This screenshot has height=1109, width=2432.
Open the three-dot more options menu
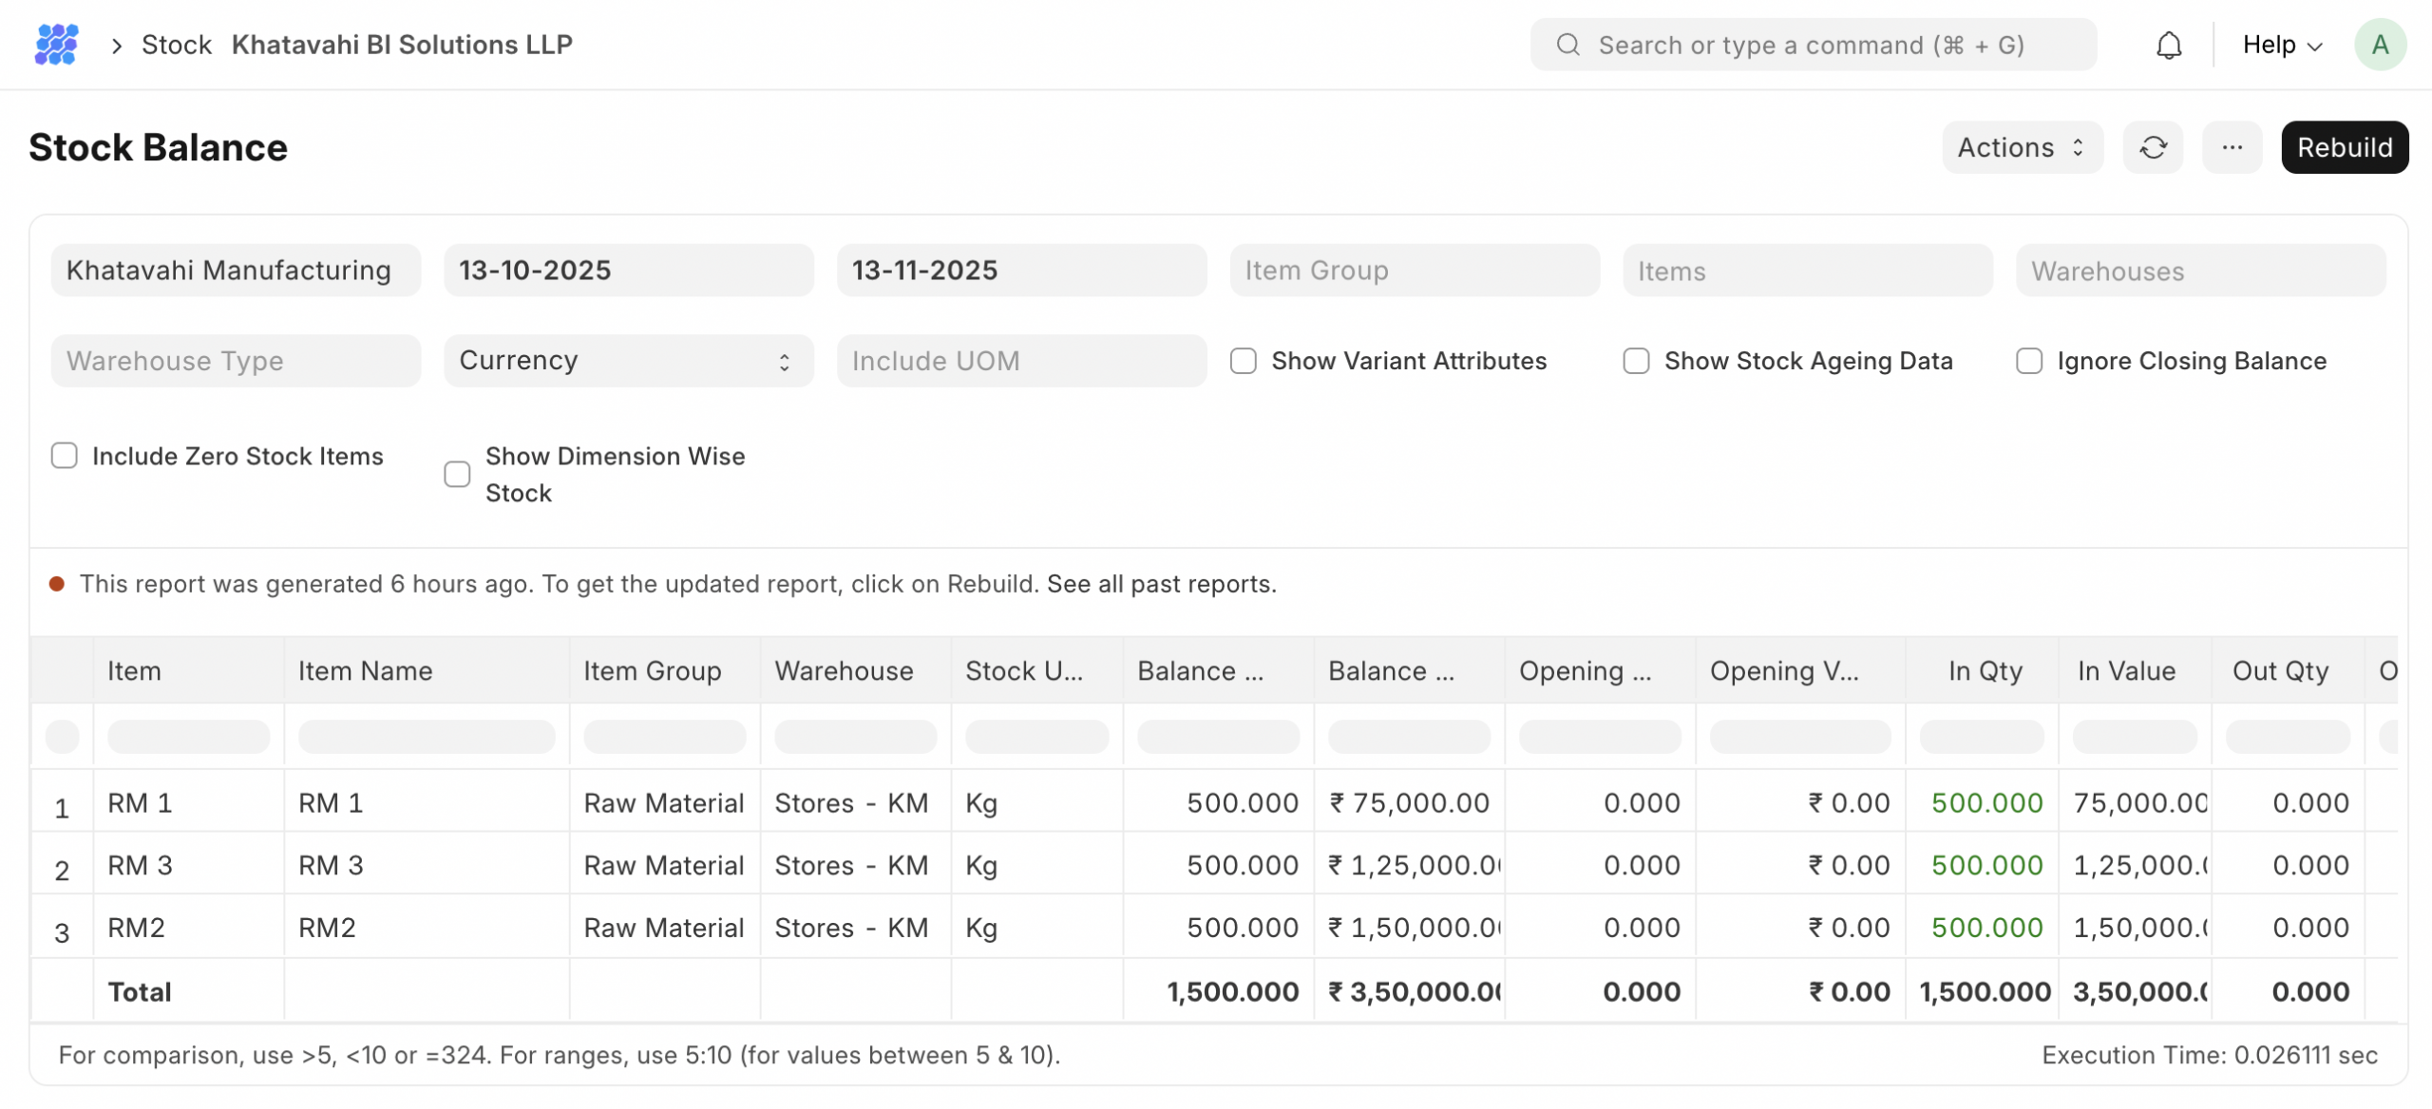tap(2232, 147)
